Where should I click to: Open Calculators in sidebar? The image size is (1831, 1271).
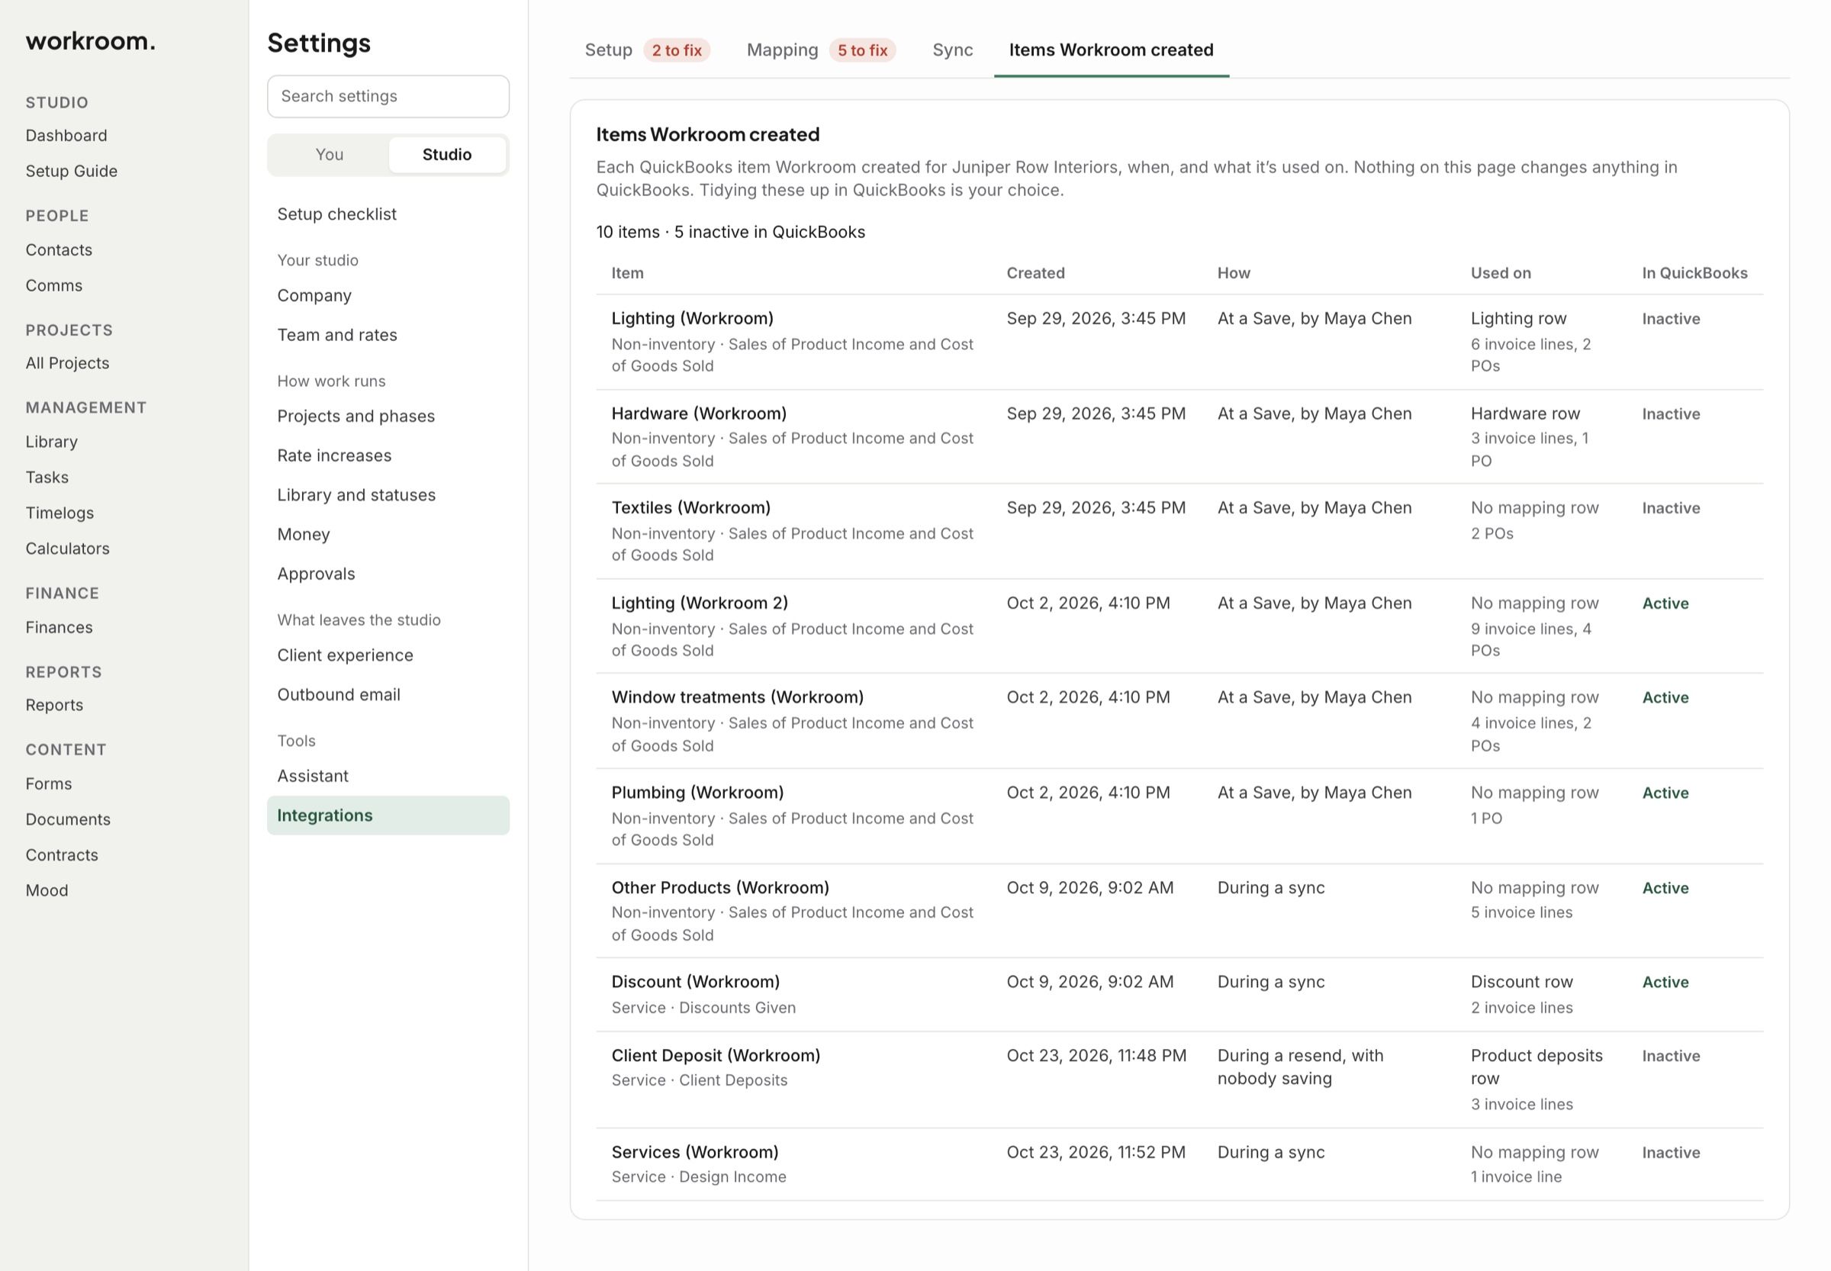[68, 549]
